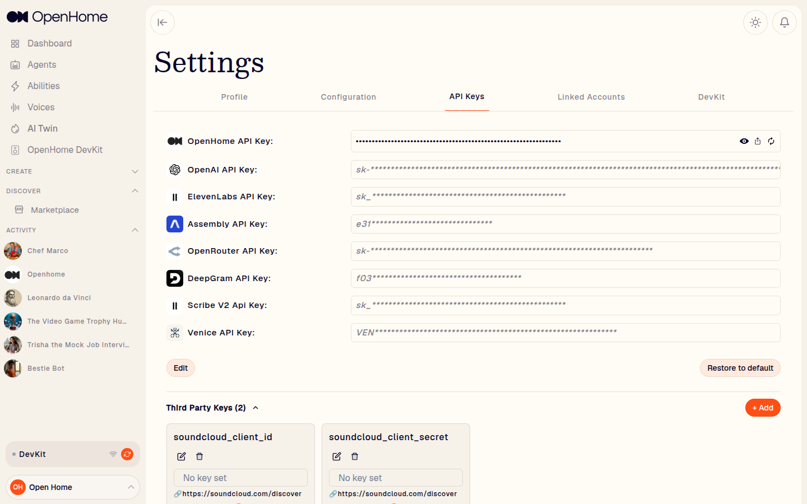Select The Video Game Trophy Hunter entry
The height and width of the screenshot is (504, 807).
pos(77,321)
